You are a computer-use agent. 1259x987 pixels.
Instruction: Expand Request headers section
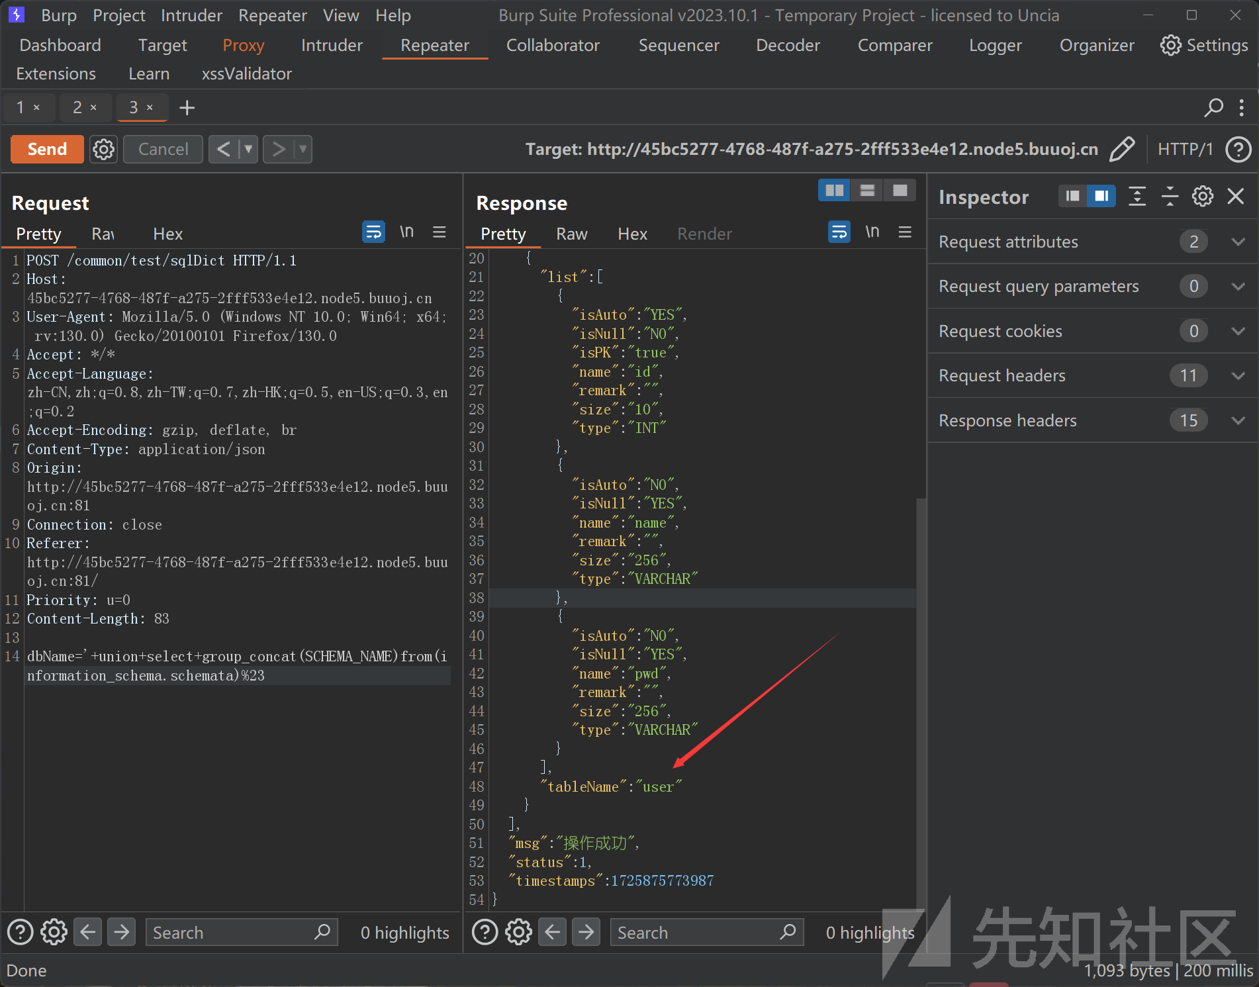point(1093,375)
